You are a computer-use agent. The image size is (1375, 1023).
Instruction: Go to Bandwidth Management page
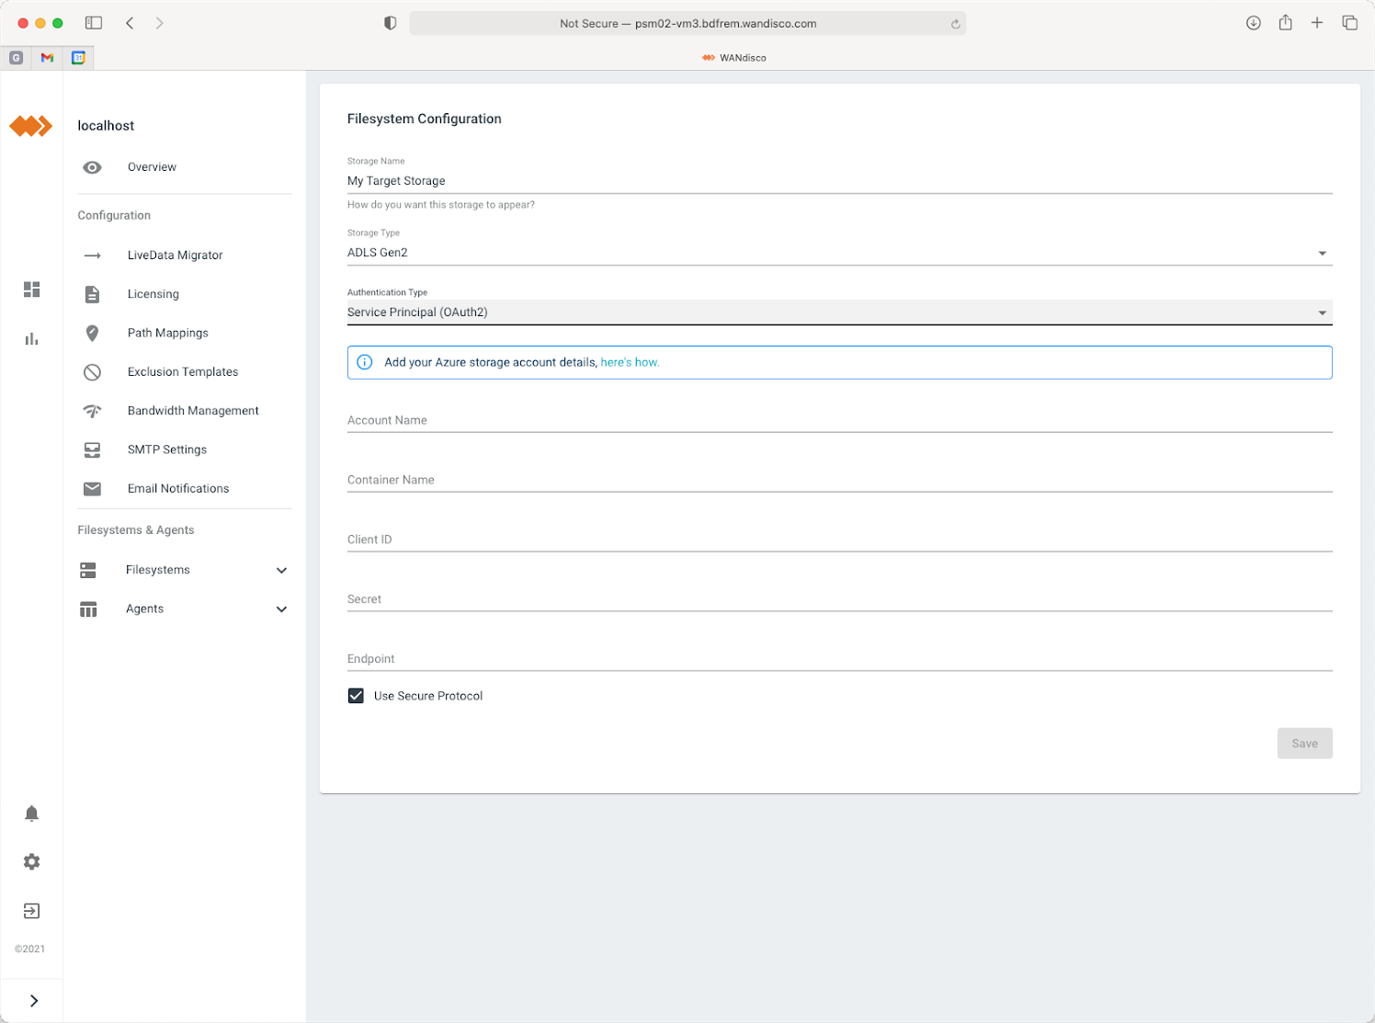click(x=193, y=411)
